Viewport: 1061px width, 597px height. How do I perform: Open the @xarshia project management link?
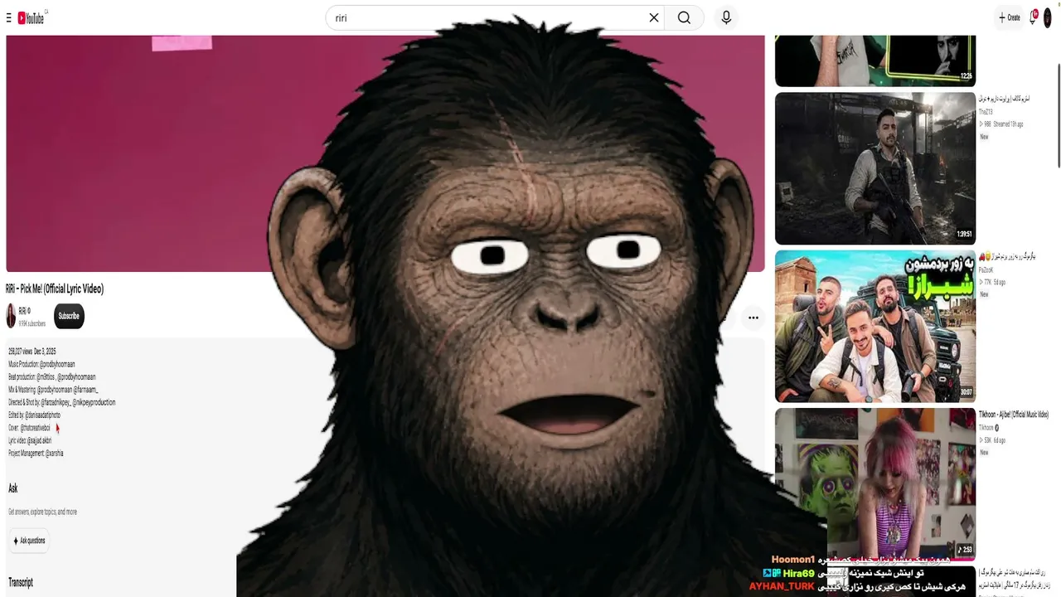[x=54, y=454]
